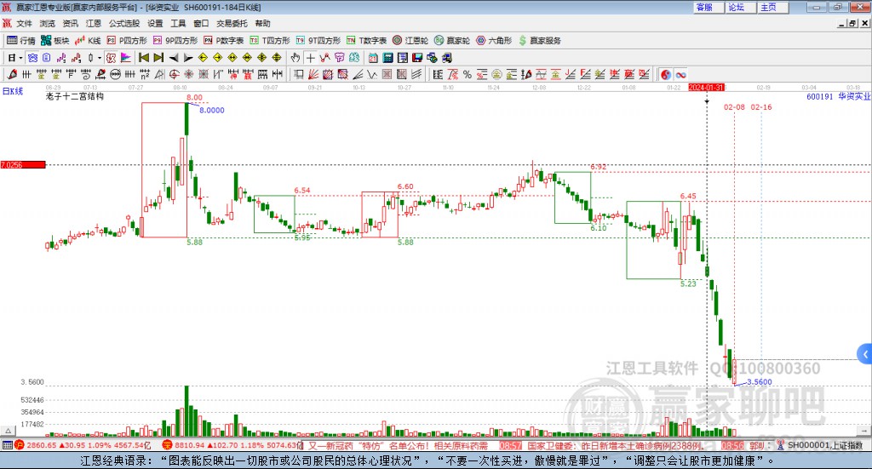Open 赢家服务 service
The width and height of the screenshot is (872, 469).
pos(539,41)
